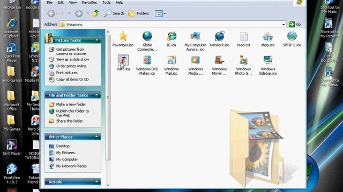Collapse the Other Places panel

96,137
